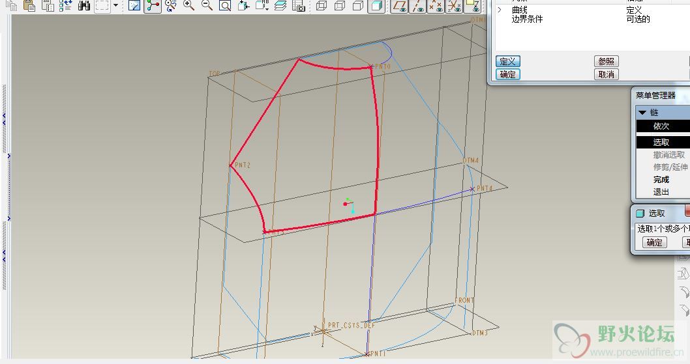Switch to wireframe display icon
This screenshot has width=690, height=364.
coord(322,6)
